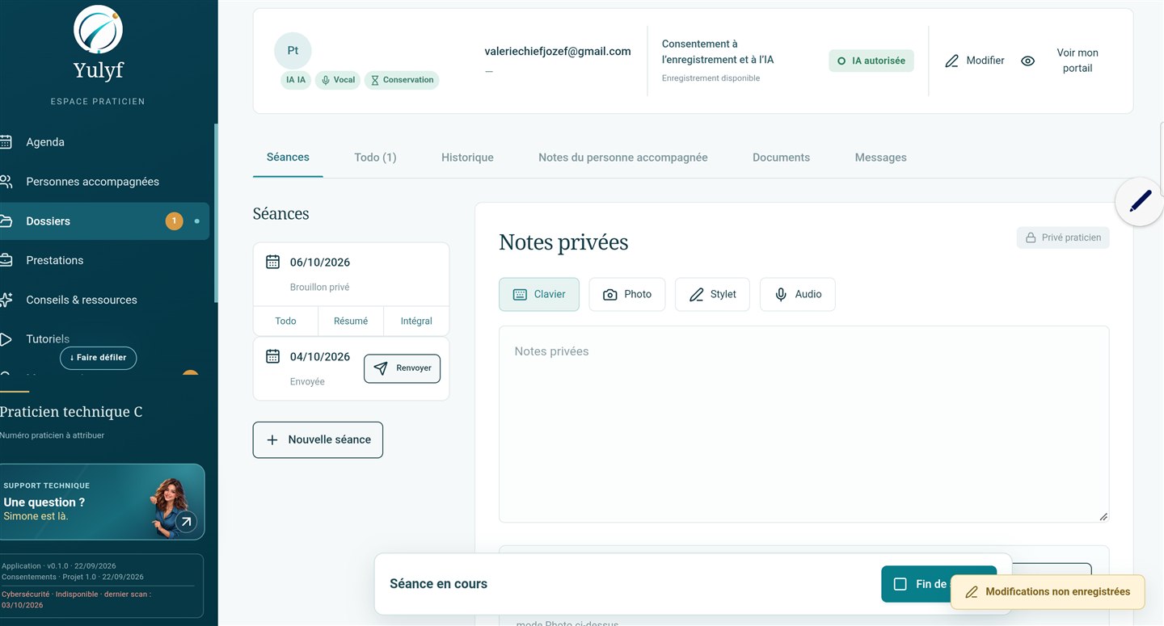Click the Privé praticien lock badge
1164x626 pixels.
(x=1063, y=237)
